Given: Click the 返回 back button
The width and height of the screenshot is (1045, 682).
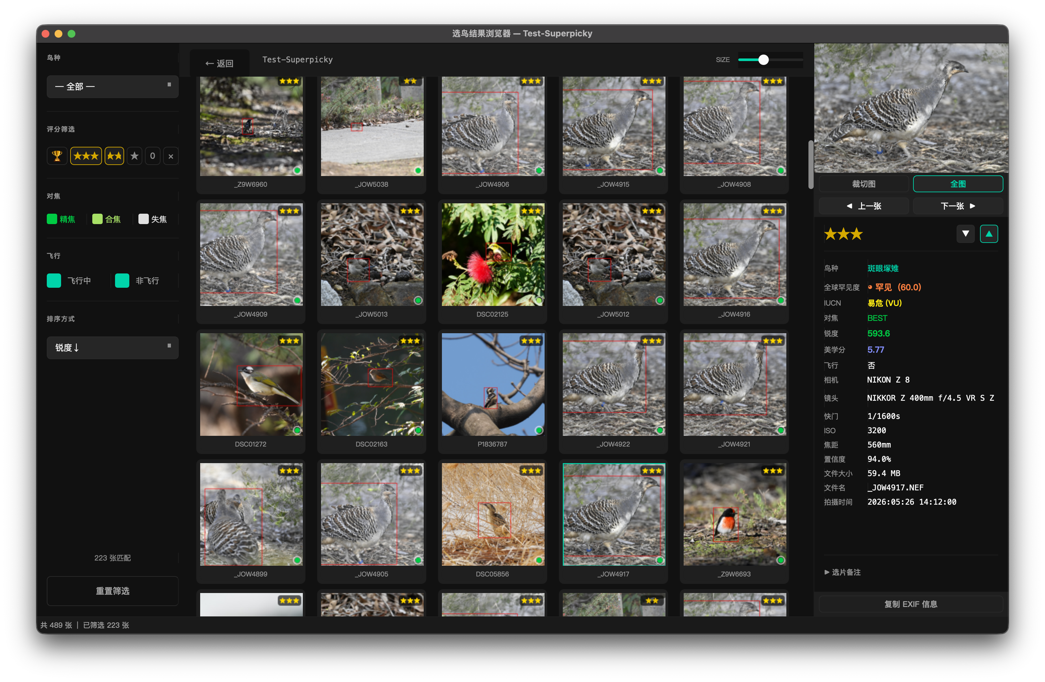Looking at the screenshot, I should (x=220, y=64).
